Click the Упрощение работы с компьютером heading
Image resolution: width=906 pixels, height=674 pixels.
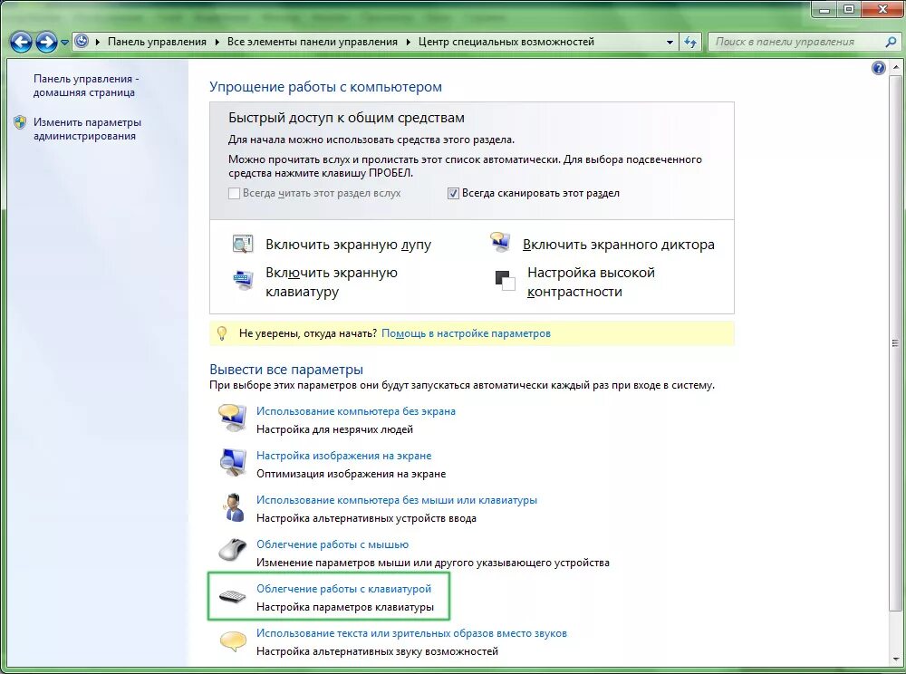click(x=325, y=87)
